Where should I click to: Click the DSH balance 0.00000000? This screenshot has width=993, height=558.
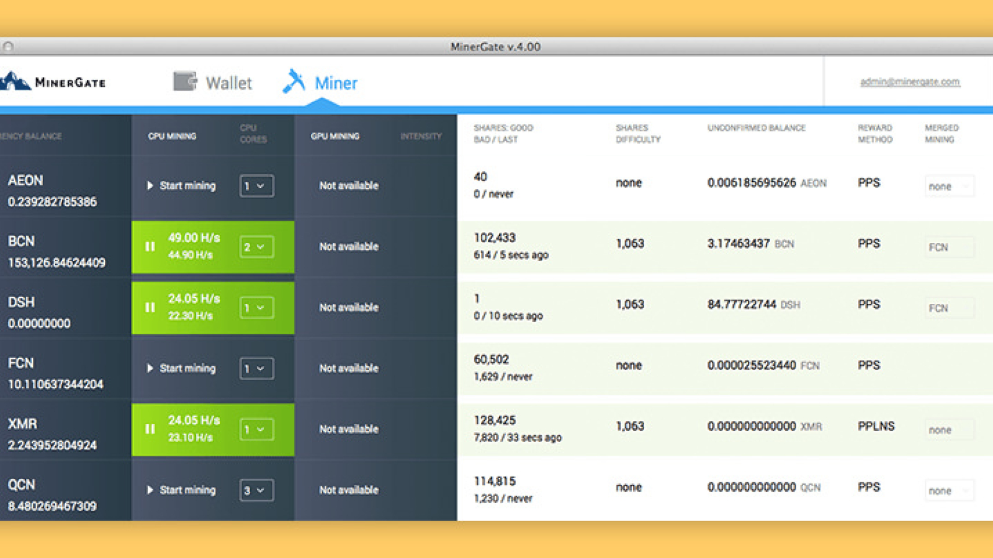tap(39, 323)
